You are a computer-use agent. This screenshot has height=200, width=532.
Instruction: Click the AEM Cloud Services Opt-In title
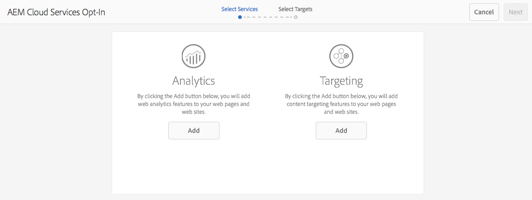click(56, 12)
